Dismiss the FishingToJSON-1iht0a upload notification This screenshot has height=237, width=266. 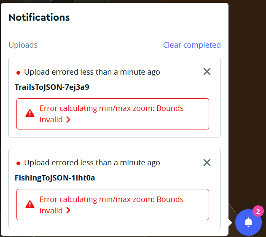point(207,162)
